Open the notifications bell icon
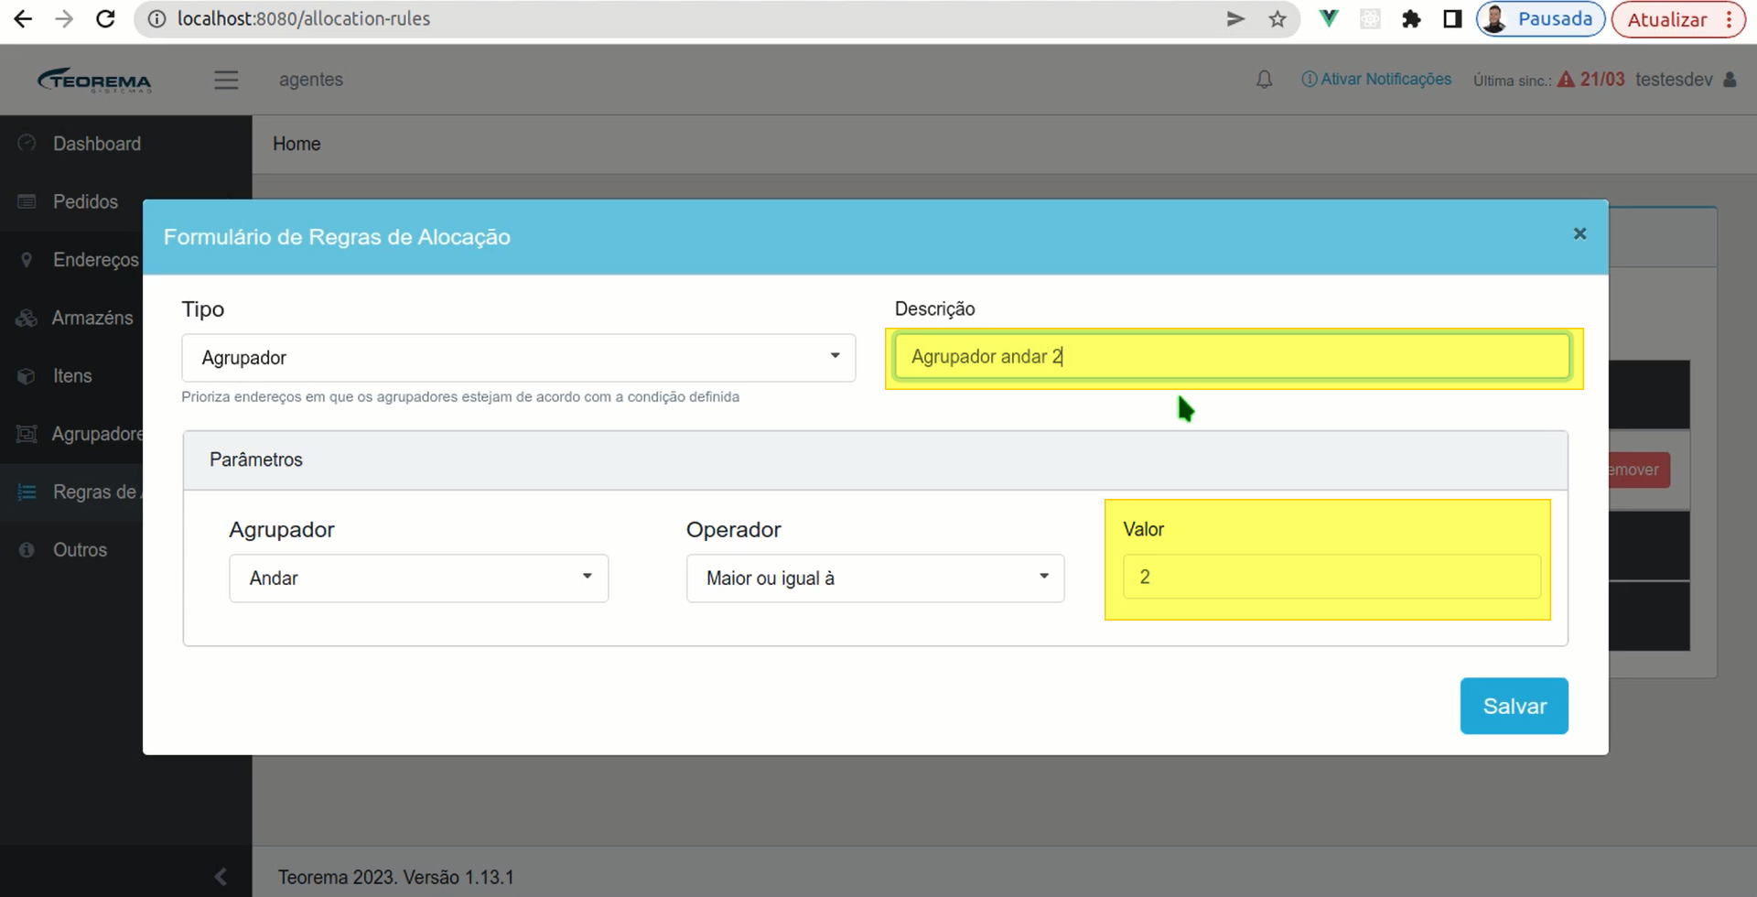 [x=1264, y=80]
